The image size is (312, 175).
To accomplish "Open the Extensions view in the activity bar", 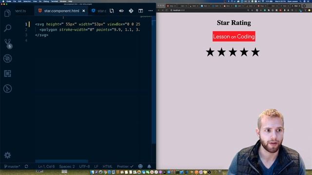I will tap(8, 73).
